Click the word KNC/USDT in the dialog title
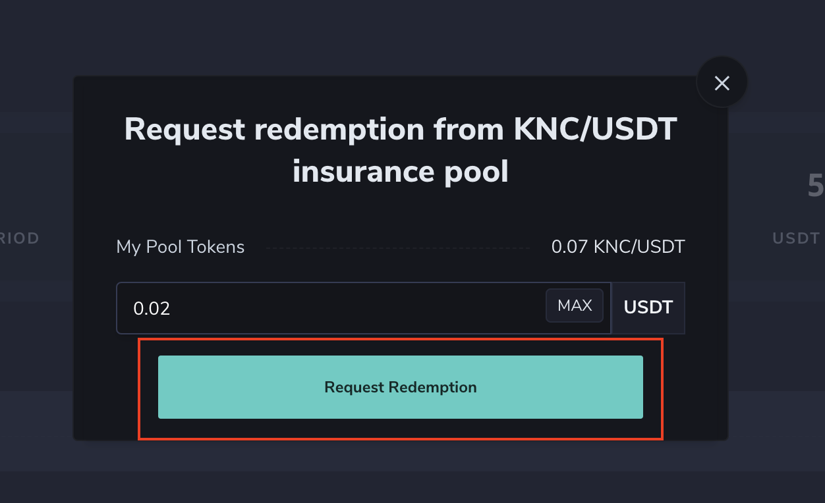Screen dimensions: 825x503 coord(595,129)
